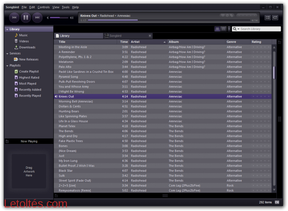This screenshot has width=288, height=211.
Task: Sort by the Rating column
Action: pos(261,42)
